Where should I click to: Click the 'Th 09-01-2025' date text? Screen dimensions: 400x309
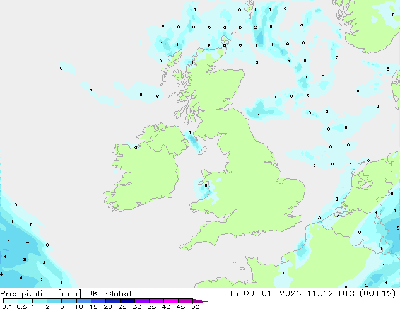point(265,294)
